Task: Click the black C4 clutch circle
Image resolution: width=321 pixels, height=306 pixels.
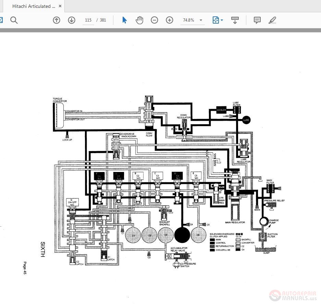Action: tap(182, 235)
